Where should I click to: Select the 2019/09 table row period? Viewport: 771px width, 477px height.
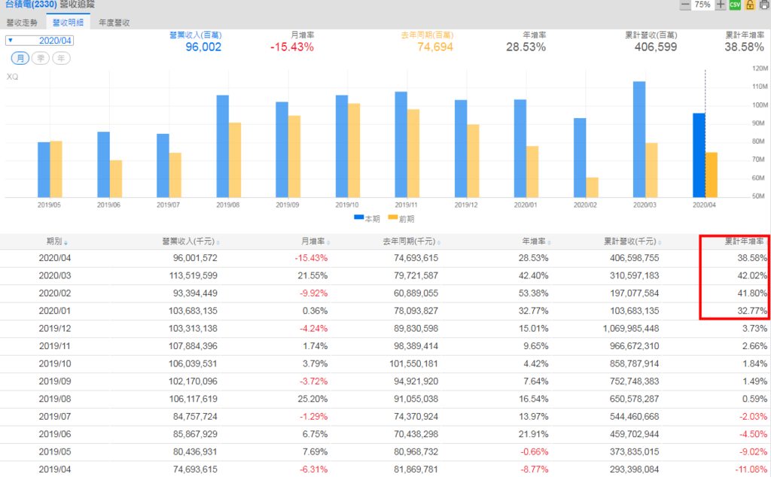click(x=54, y=381)
